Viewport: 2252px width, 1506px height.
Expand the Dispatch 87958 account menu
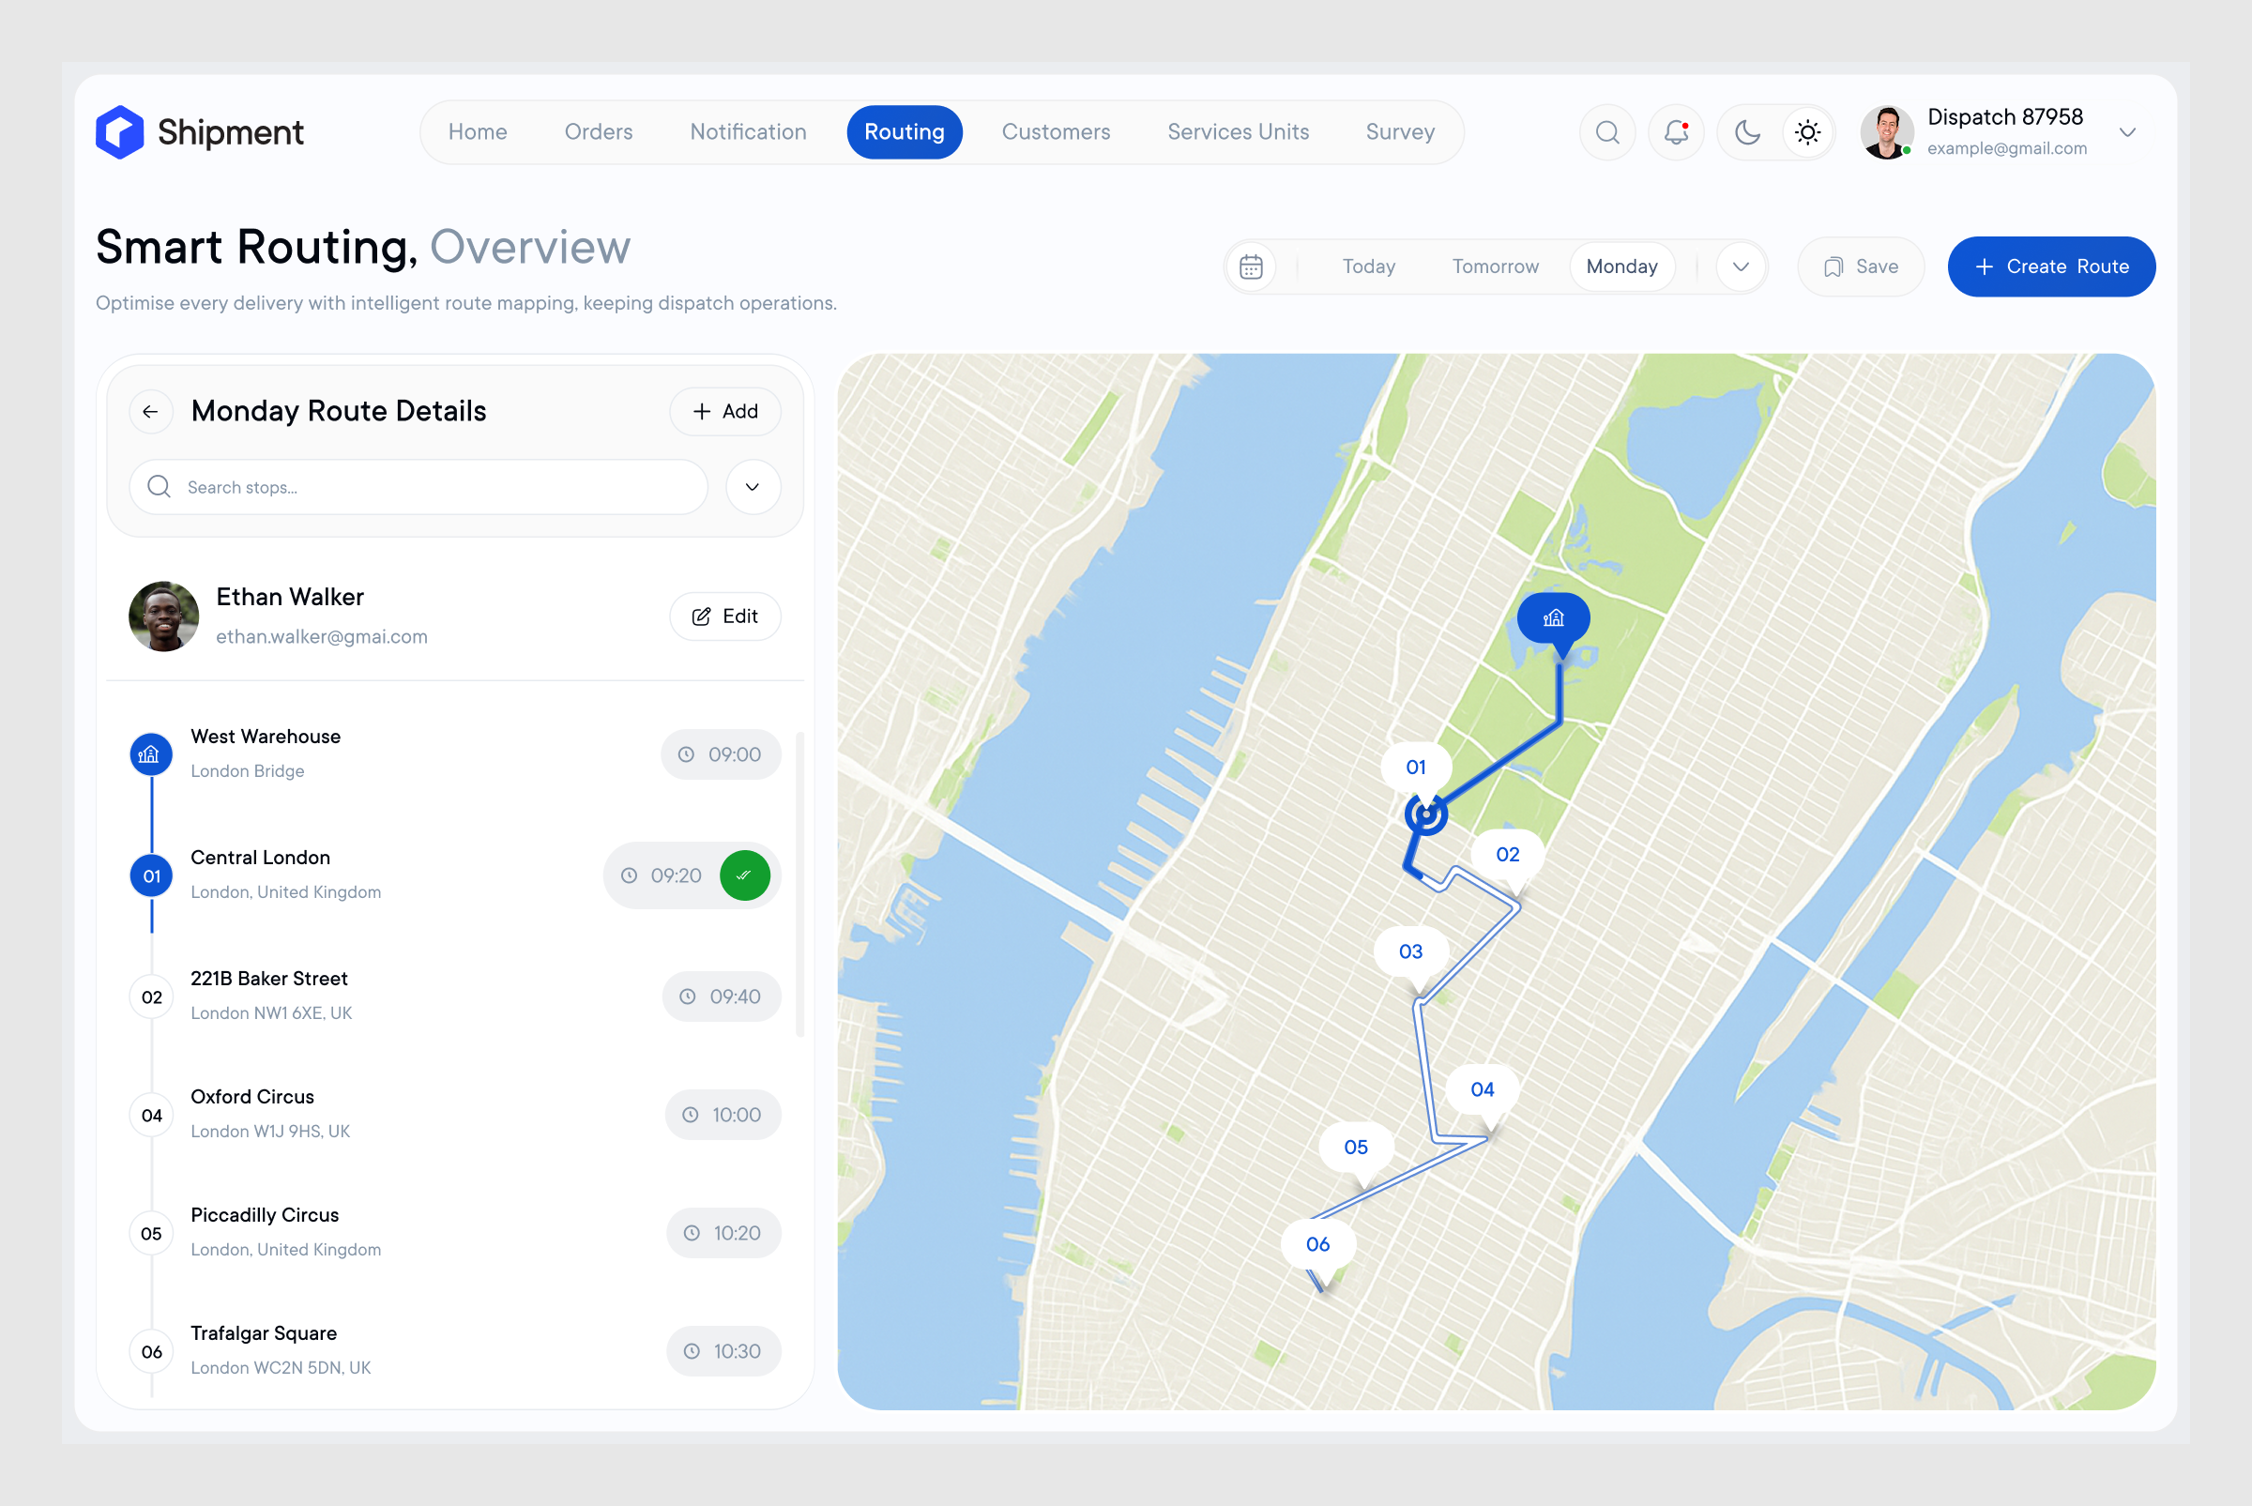(x=2128, y=131)
